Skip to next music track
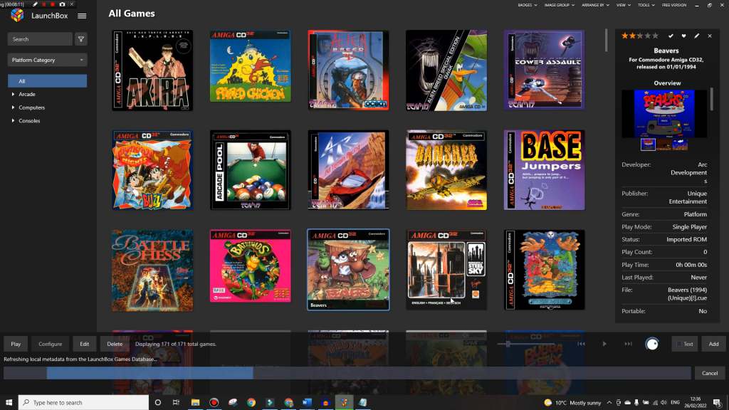The image size is (729, 410). [628, 344]
